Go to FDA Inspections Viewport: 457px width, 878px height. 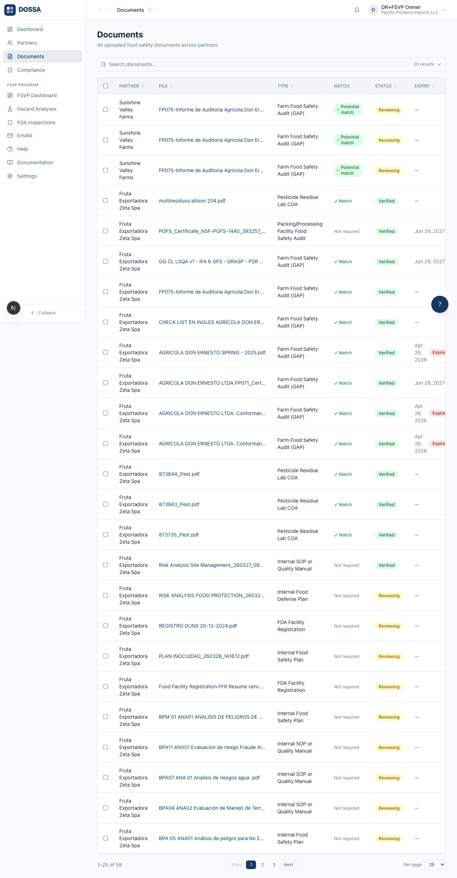(x=42, y=123)
